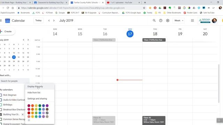Pick the dark green Basil swatch
This screenshot has width=223, height=125.
(x=40, y=106)
